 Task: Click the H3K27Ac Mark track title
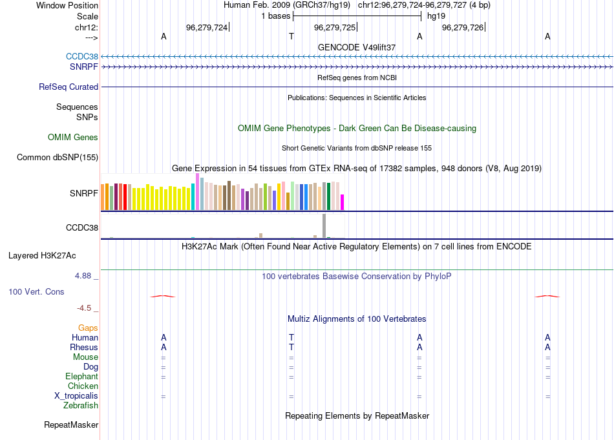[x=357, y=247]
